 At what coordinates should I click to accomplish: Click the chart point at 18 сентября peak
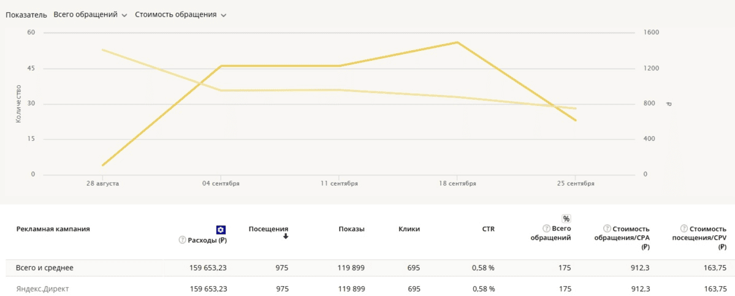457,42
